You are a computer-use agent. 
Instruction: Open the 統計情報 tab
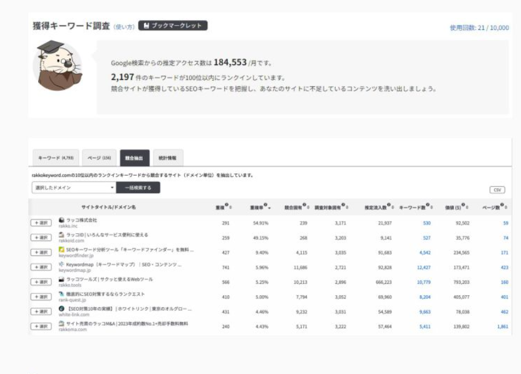[168, 158]
